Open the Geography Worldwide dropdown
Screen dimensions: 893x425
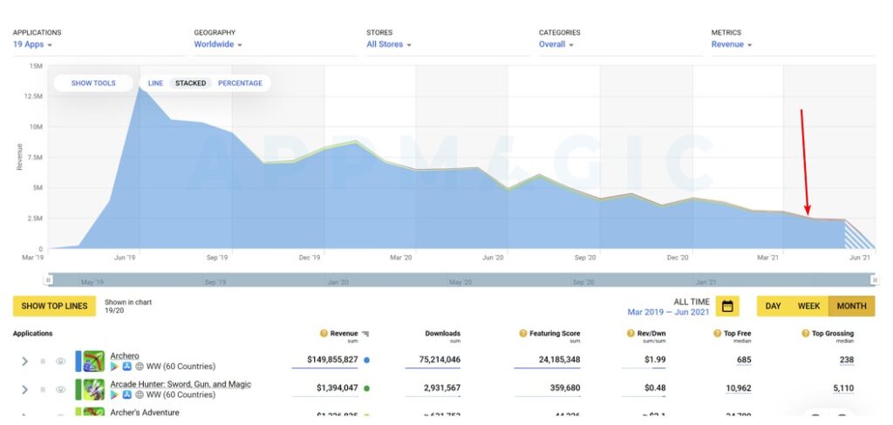218,44
